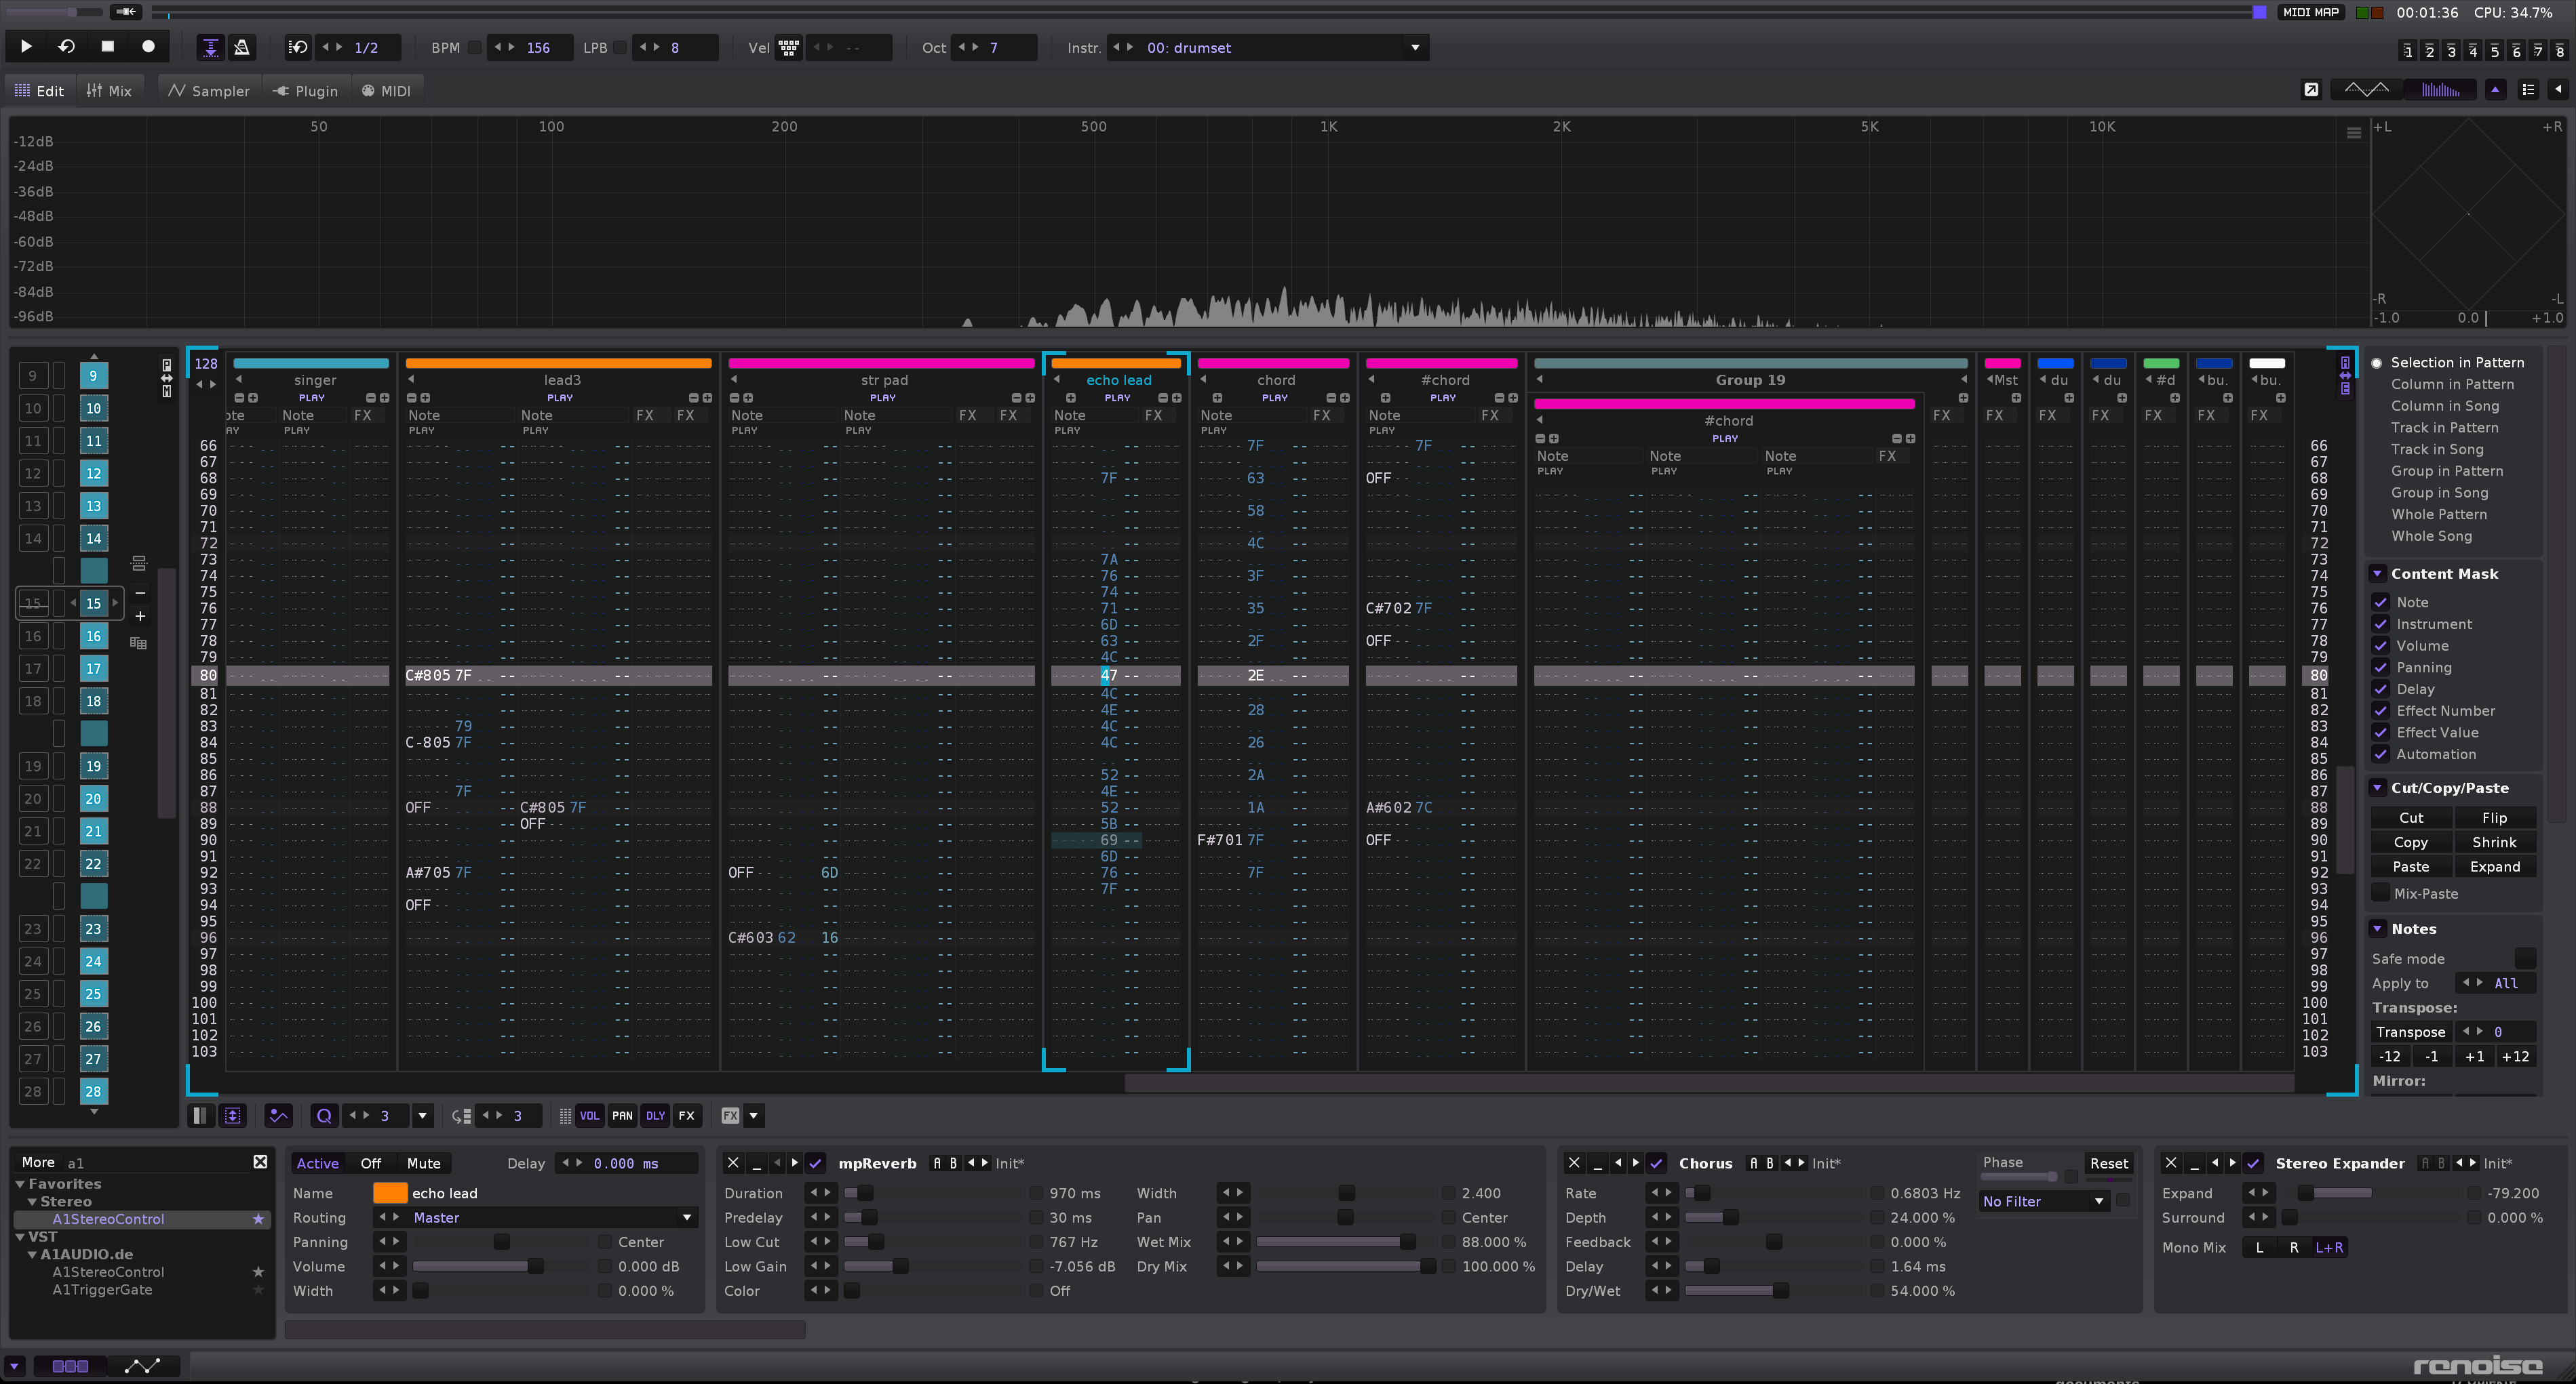Open the scopes waveform view icon
Viewport: 2576px width, 1384px height.
(x=2366, y=90)
